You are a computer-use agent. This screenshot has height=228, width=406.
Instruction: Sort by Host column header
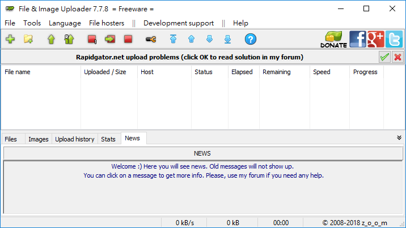pos(164,72)
